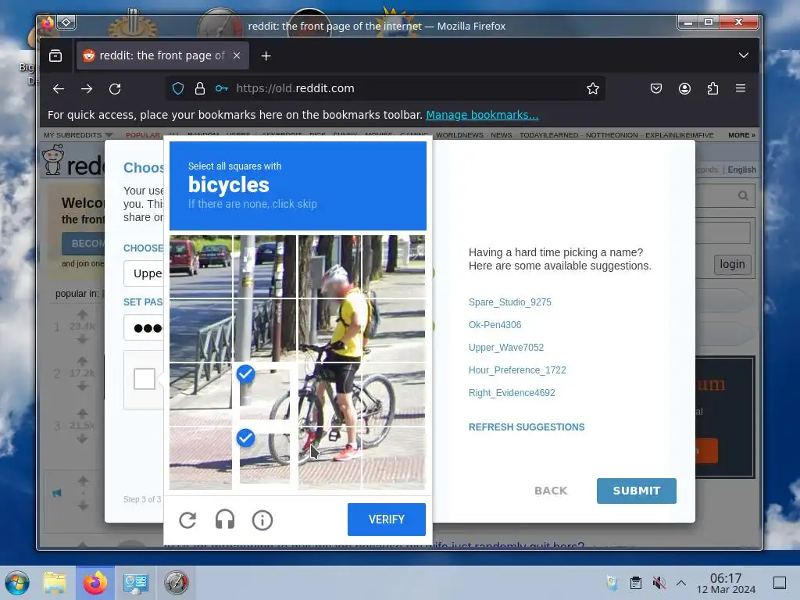Choose suggested name Right_Evidence4692
The height and width of the screenshot is (600, 800).
(512, 393)
